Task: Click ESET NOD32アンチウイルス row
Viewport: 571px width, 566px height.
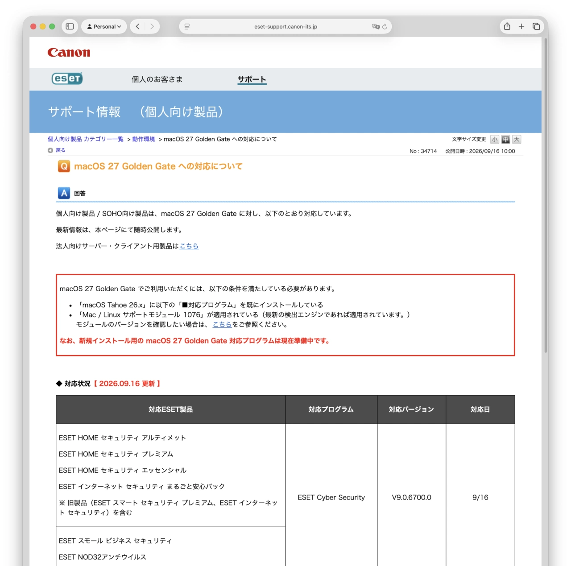Action: click(x=103, y=557)
